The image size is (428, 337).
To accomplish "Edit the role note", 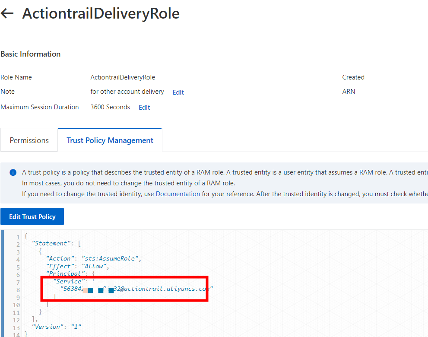I will pos(178,92).
